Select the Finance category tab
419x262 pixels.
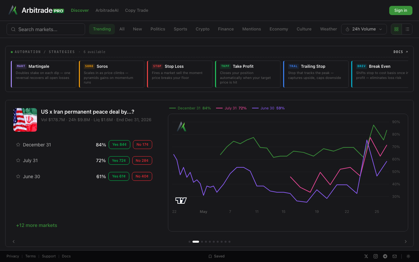(x=226, y=29)
